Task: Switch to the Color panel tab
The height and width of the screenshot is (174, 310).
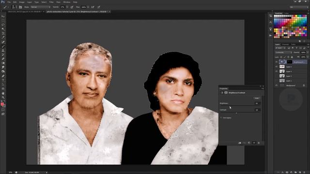Action: pos(286,14)
